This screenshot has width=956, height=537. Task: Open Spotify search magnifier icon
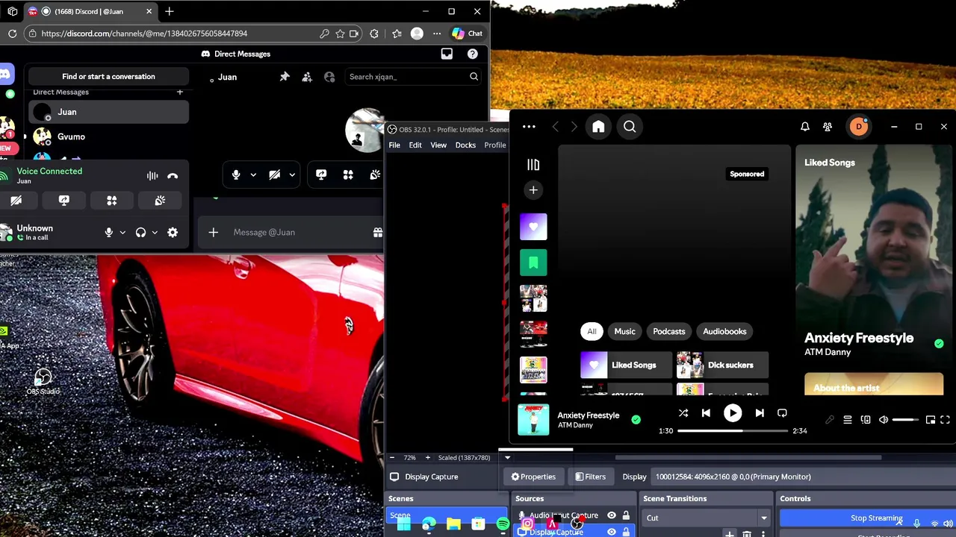[630, 127]
